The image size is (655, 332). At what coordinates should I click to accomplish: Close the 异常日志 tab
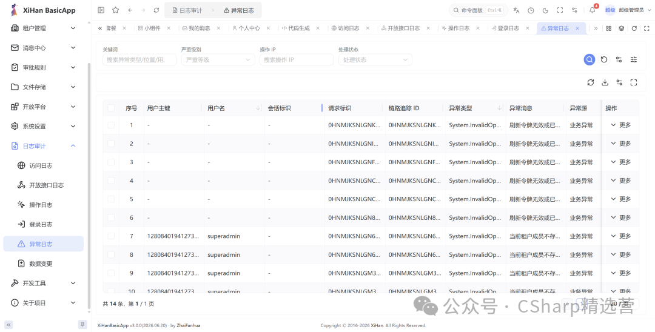pos(577,28)
